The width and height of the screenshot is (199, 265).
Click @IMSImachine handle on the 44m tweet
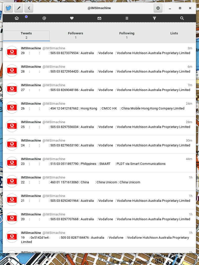click(x=54, y=159)
